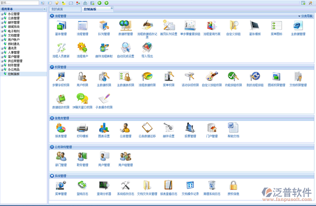Open 授权信息 padlock icon

click(233, 185)
